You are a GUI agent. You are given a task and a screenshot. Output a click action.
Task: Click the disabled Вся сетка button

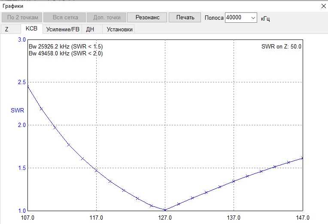click(x=65, y=17)
